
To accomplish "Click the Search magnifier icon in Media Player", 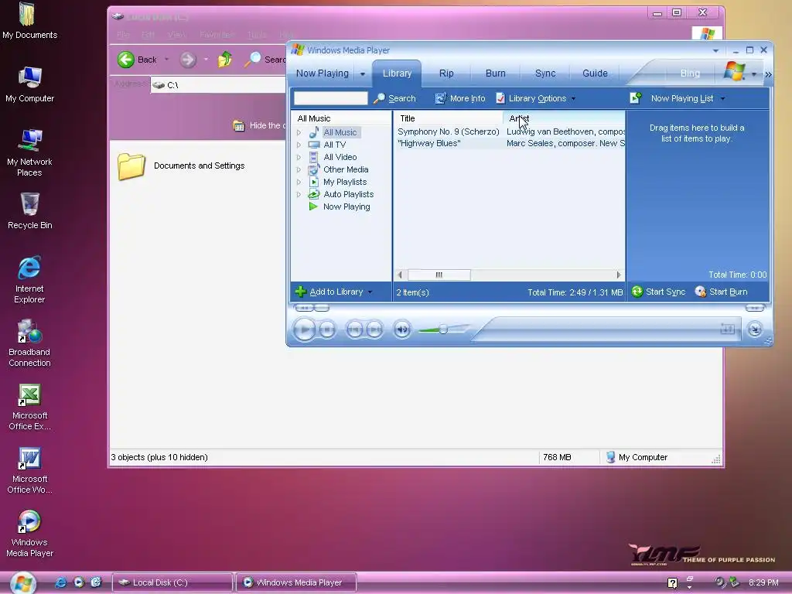I will tap(379, 98).
